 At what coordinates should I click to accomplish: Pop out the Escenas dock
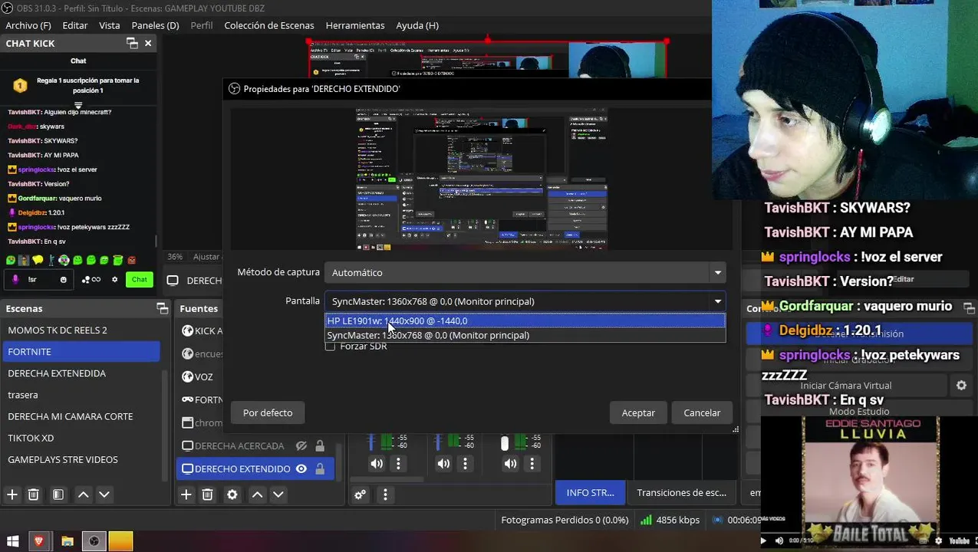(x=163, y=308)
